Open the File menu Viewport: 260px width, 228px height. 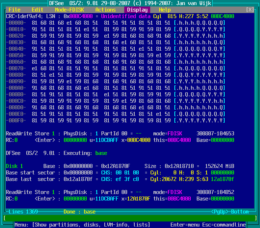(14, 10)
